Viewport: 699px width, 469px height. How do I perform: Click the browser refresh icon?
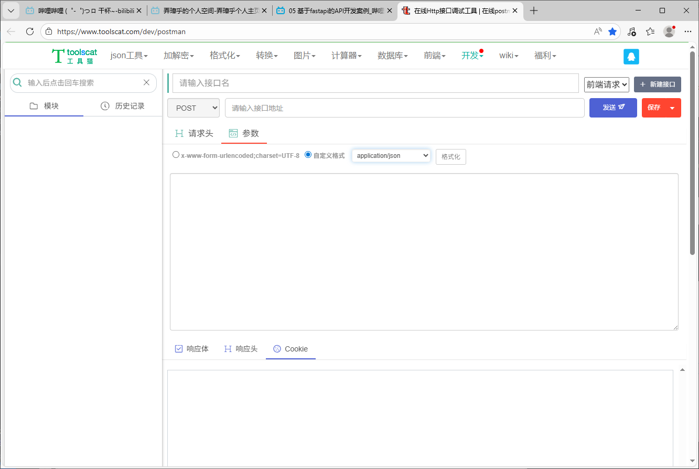(x=30, y=31)
